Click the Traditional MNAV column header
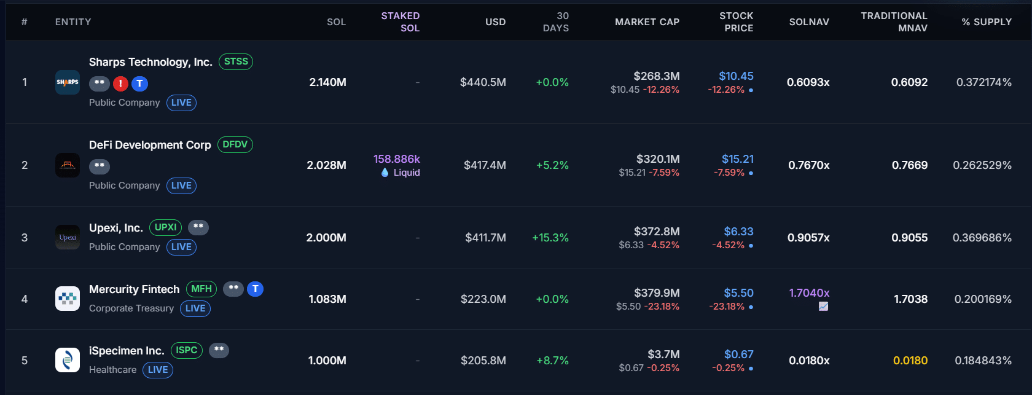This screenshot has width=1032, height=395. [894, 22]
